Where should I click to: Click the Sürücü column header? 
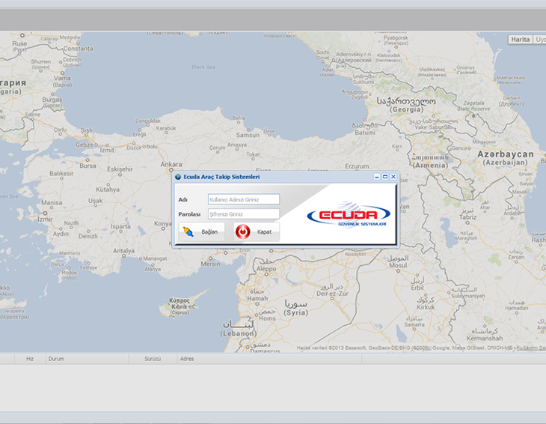click(153, 359)
